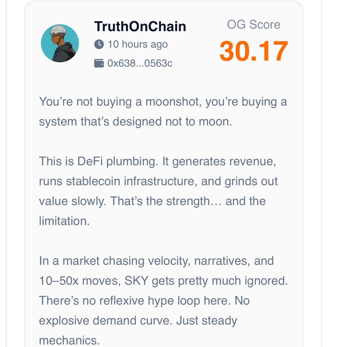Tap the 10 hours ago timestamp
The image size is (337, 347).
[137, 44]
